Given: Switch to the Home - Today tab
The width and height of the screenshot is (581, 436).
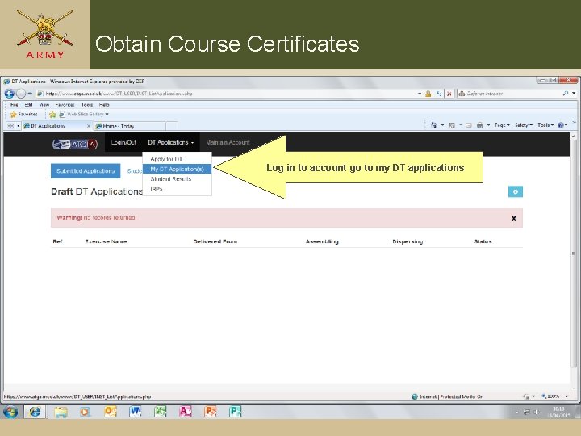Looking at the screenshot, I should click(x=129, y=126).
